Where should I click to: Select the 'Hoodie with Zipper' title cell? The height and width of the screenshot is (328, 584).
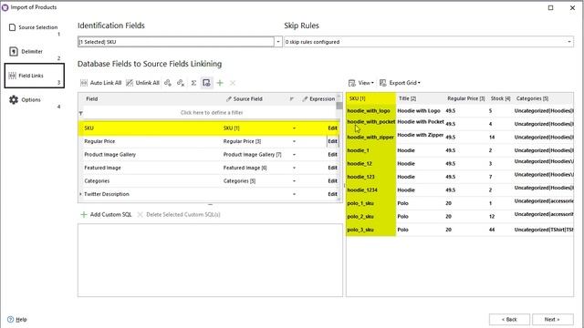pyautogui.click(x=421, y=136)
